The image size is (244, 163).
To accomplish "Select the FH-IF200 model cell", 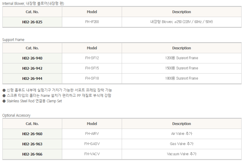I will 92,22.
